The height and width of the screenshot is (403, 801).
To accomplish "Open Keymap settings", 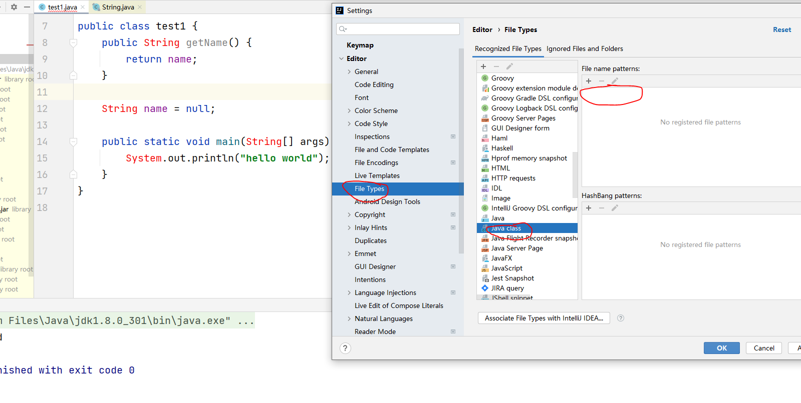I will pyautogui.click(x=360, y=45).
